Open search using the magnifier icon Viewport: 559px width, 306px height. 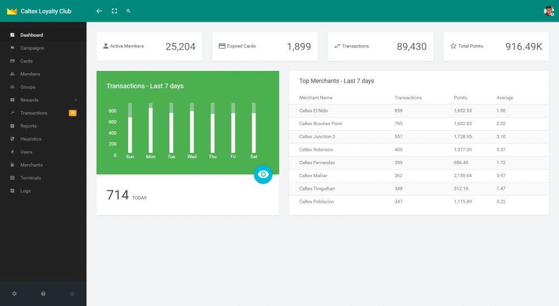coord(129,11)
